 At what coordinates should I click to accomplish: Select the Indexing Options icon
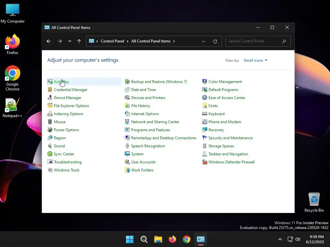point(50,114)
